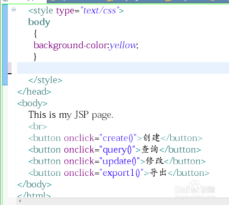This screenshot has width=229, height=205.
Task: Click the opening <body> tag
Action: [32, 103]
